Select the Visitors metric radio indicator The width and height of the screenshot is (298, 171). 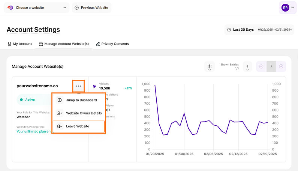coord(94,86)
